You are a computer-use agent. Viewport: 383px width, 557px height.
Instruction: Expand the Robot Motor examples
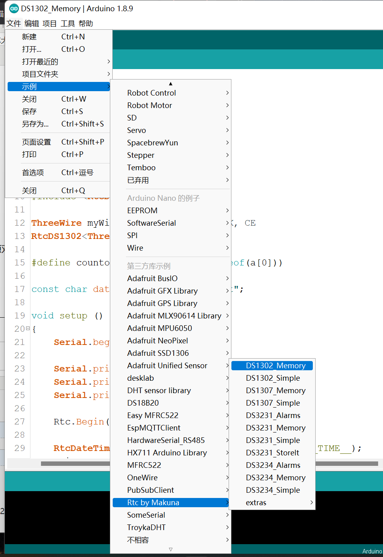[170, 105]
